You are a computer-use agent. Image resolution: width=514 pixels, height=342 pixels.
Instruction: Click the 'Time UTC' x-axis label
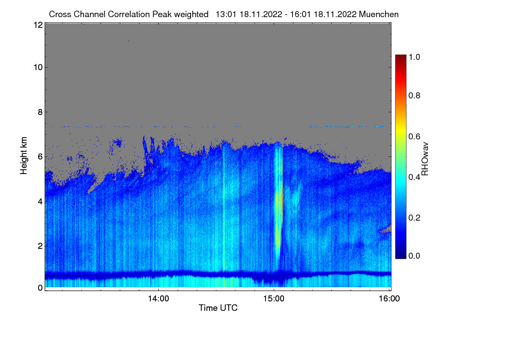[218, 308]
